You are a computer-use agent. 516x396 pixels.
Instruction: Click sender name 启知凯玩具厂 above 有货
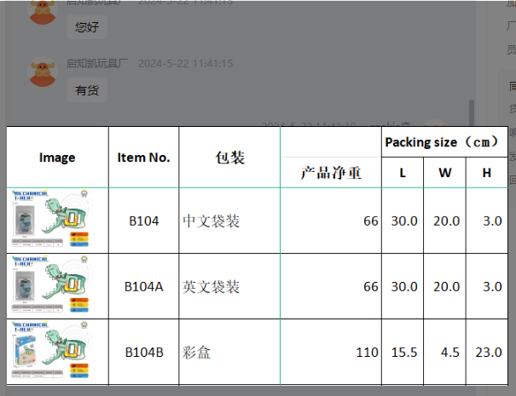click(98, 64)
